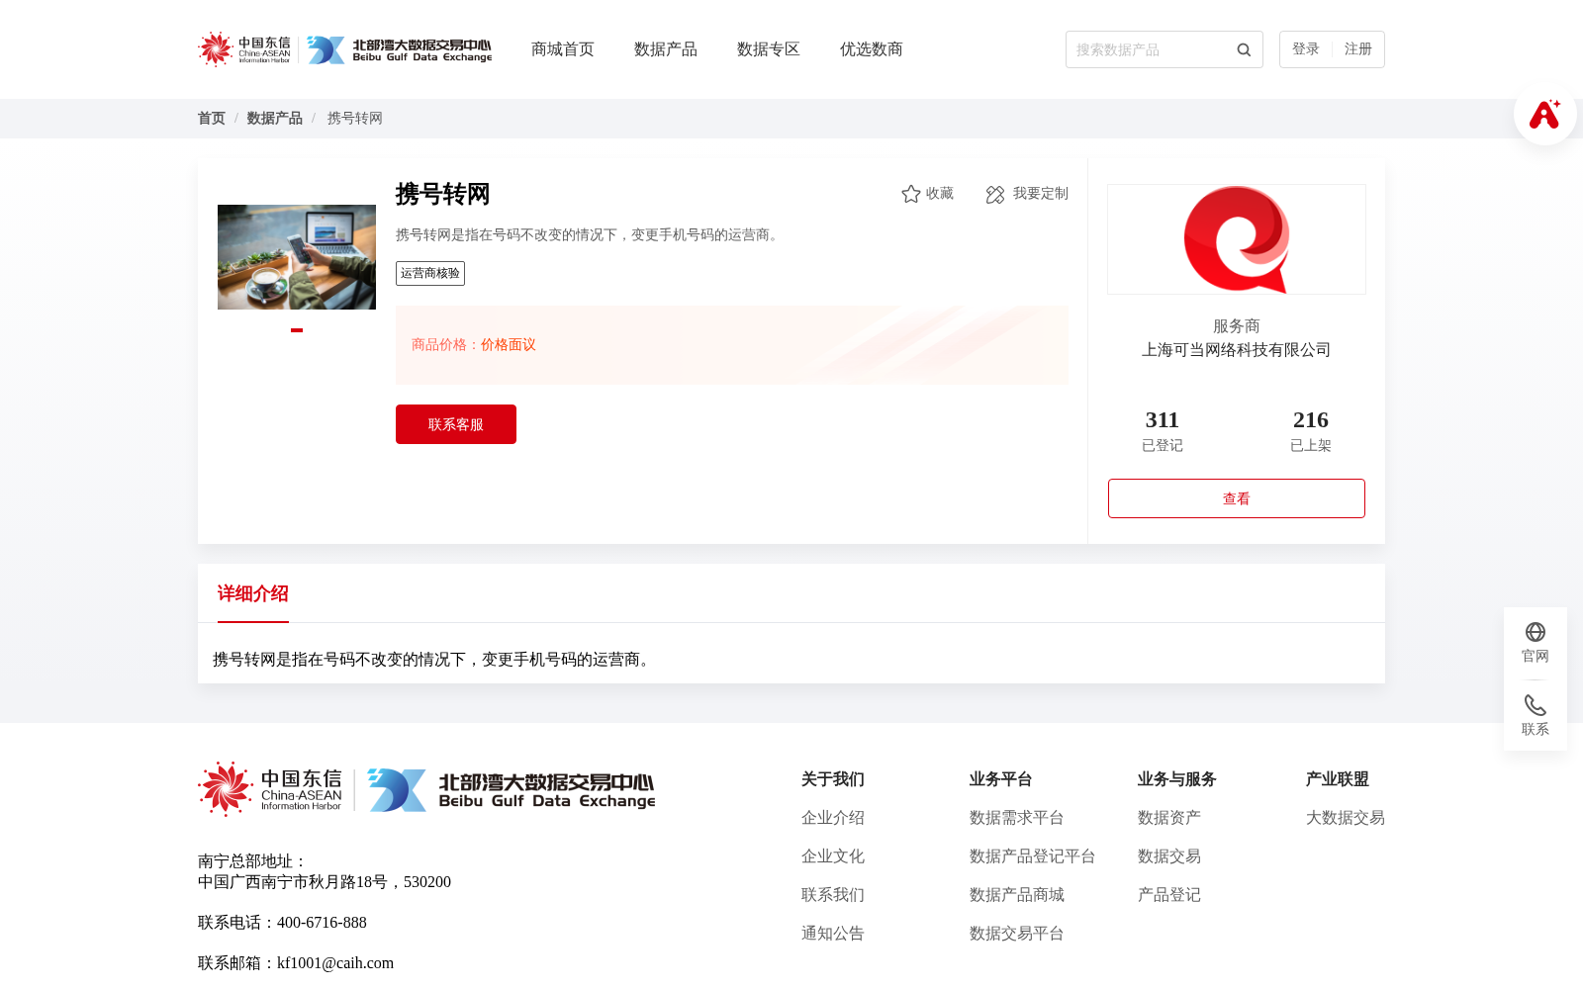Open the red AI assistant floating icon
The height and width of the screenshot is (989, 1583).
[x=1544, y=114]
